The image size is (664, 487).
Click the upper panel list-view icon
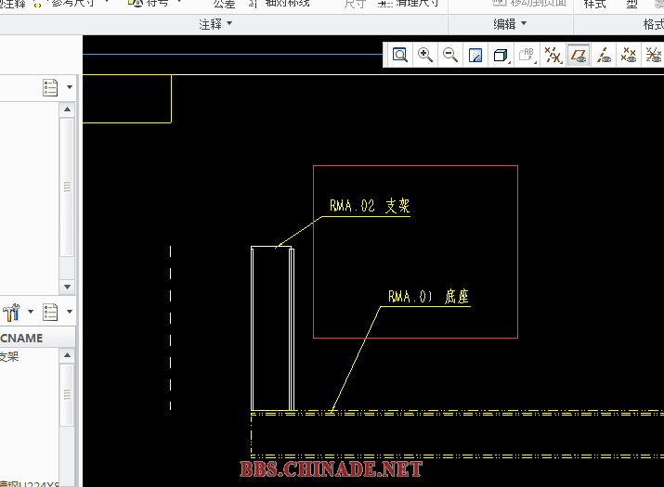(x=50, y=88)
